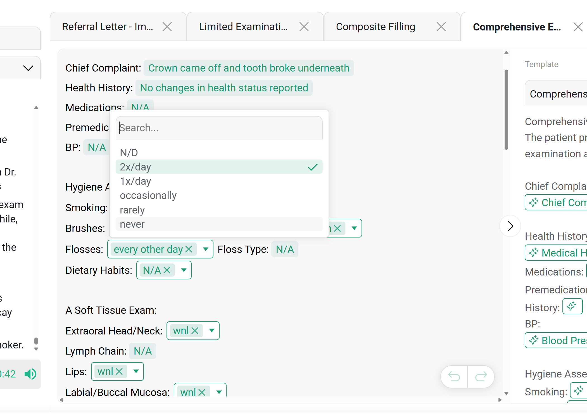
Task: Open Chief Complaint AI field in template
Action: pyautogui.click(x=556, y=202)
